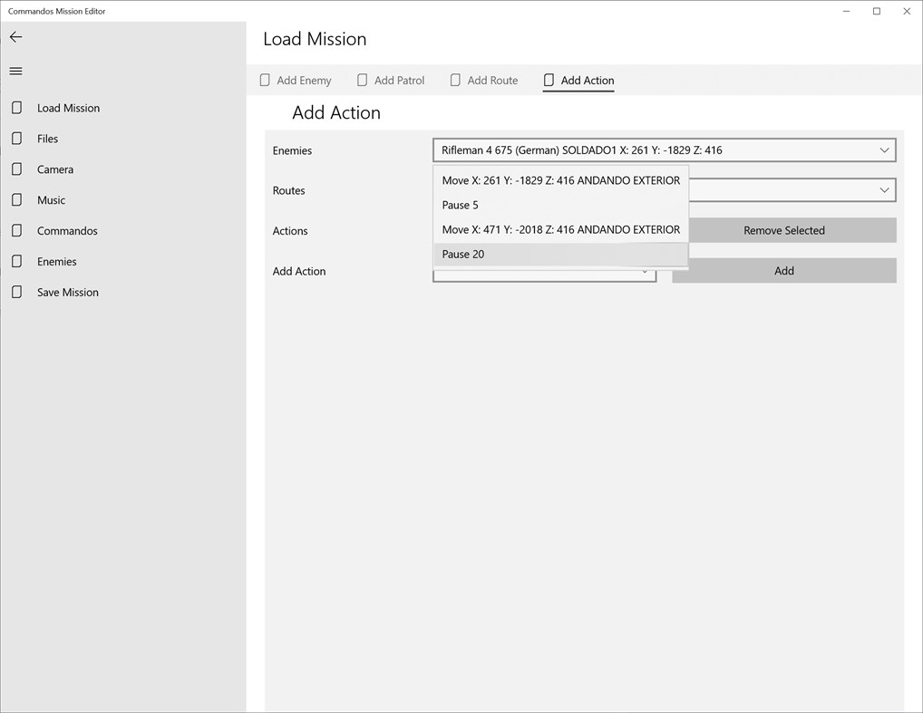Click the back arrow icon

[16, 37]
